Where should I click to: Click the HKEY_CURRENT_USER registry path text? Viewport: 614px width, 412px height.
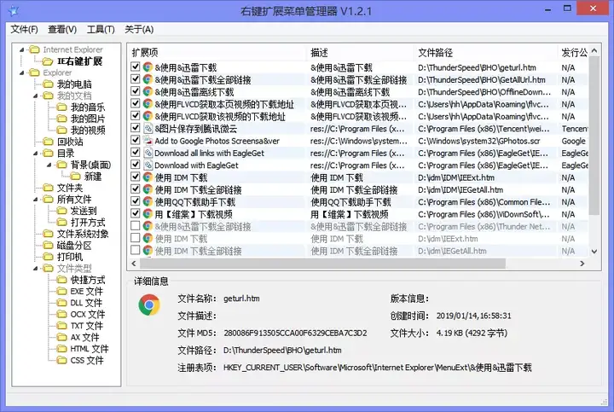point(378,368)
